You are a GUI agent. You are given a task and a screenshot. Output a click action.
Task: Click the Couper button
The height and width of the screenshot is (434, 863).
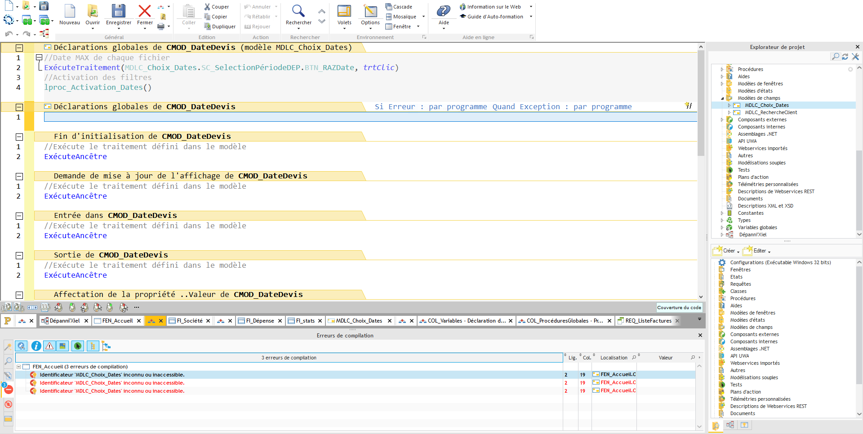click(217, 7)
